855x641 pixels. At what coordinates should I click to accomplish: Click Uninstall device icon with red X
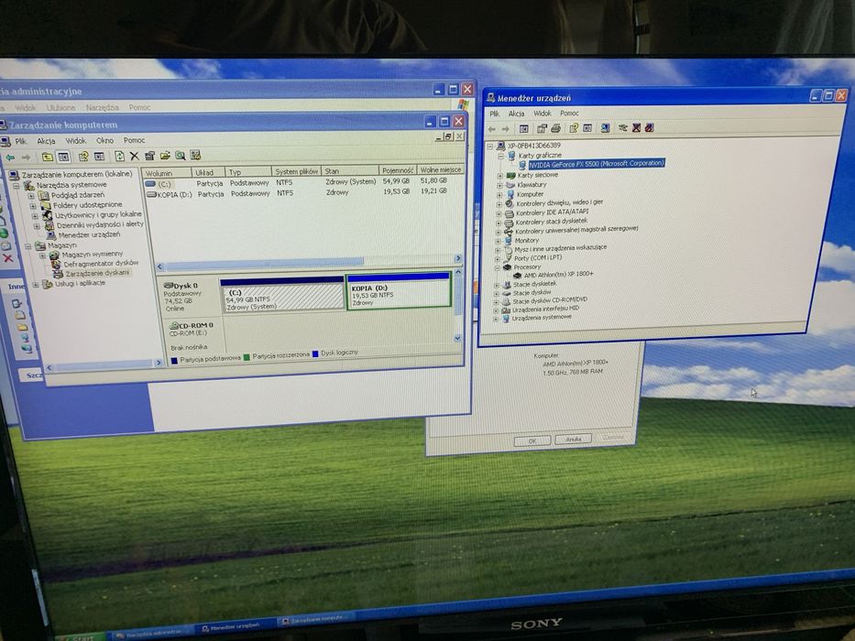[636, 128]
